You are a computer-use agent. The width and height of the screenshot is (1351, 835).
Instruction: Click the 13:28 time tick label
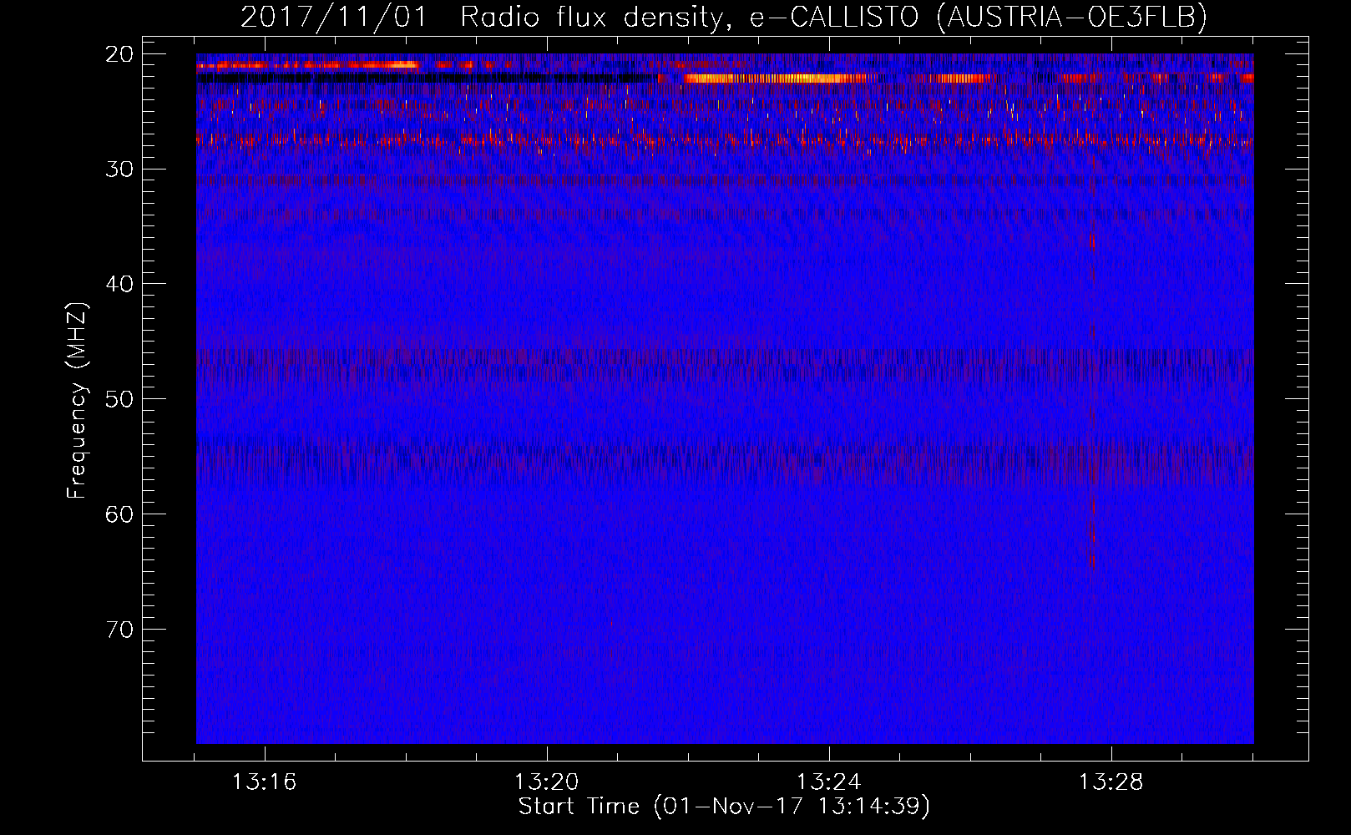1111,782
